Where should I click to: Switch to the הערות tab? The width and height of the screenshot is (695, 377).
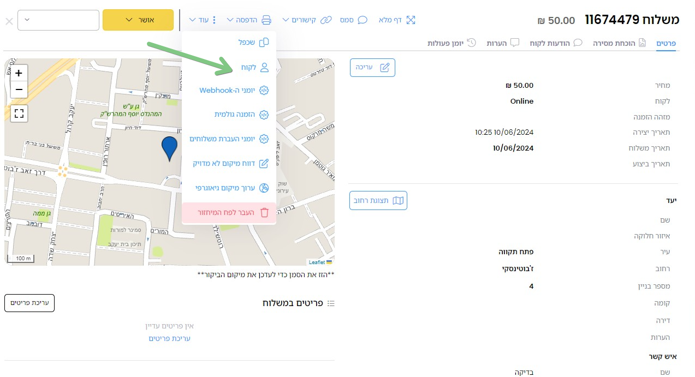pyautogui.click(x=503, y=43)
